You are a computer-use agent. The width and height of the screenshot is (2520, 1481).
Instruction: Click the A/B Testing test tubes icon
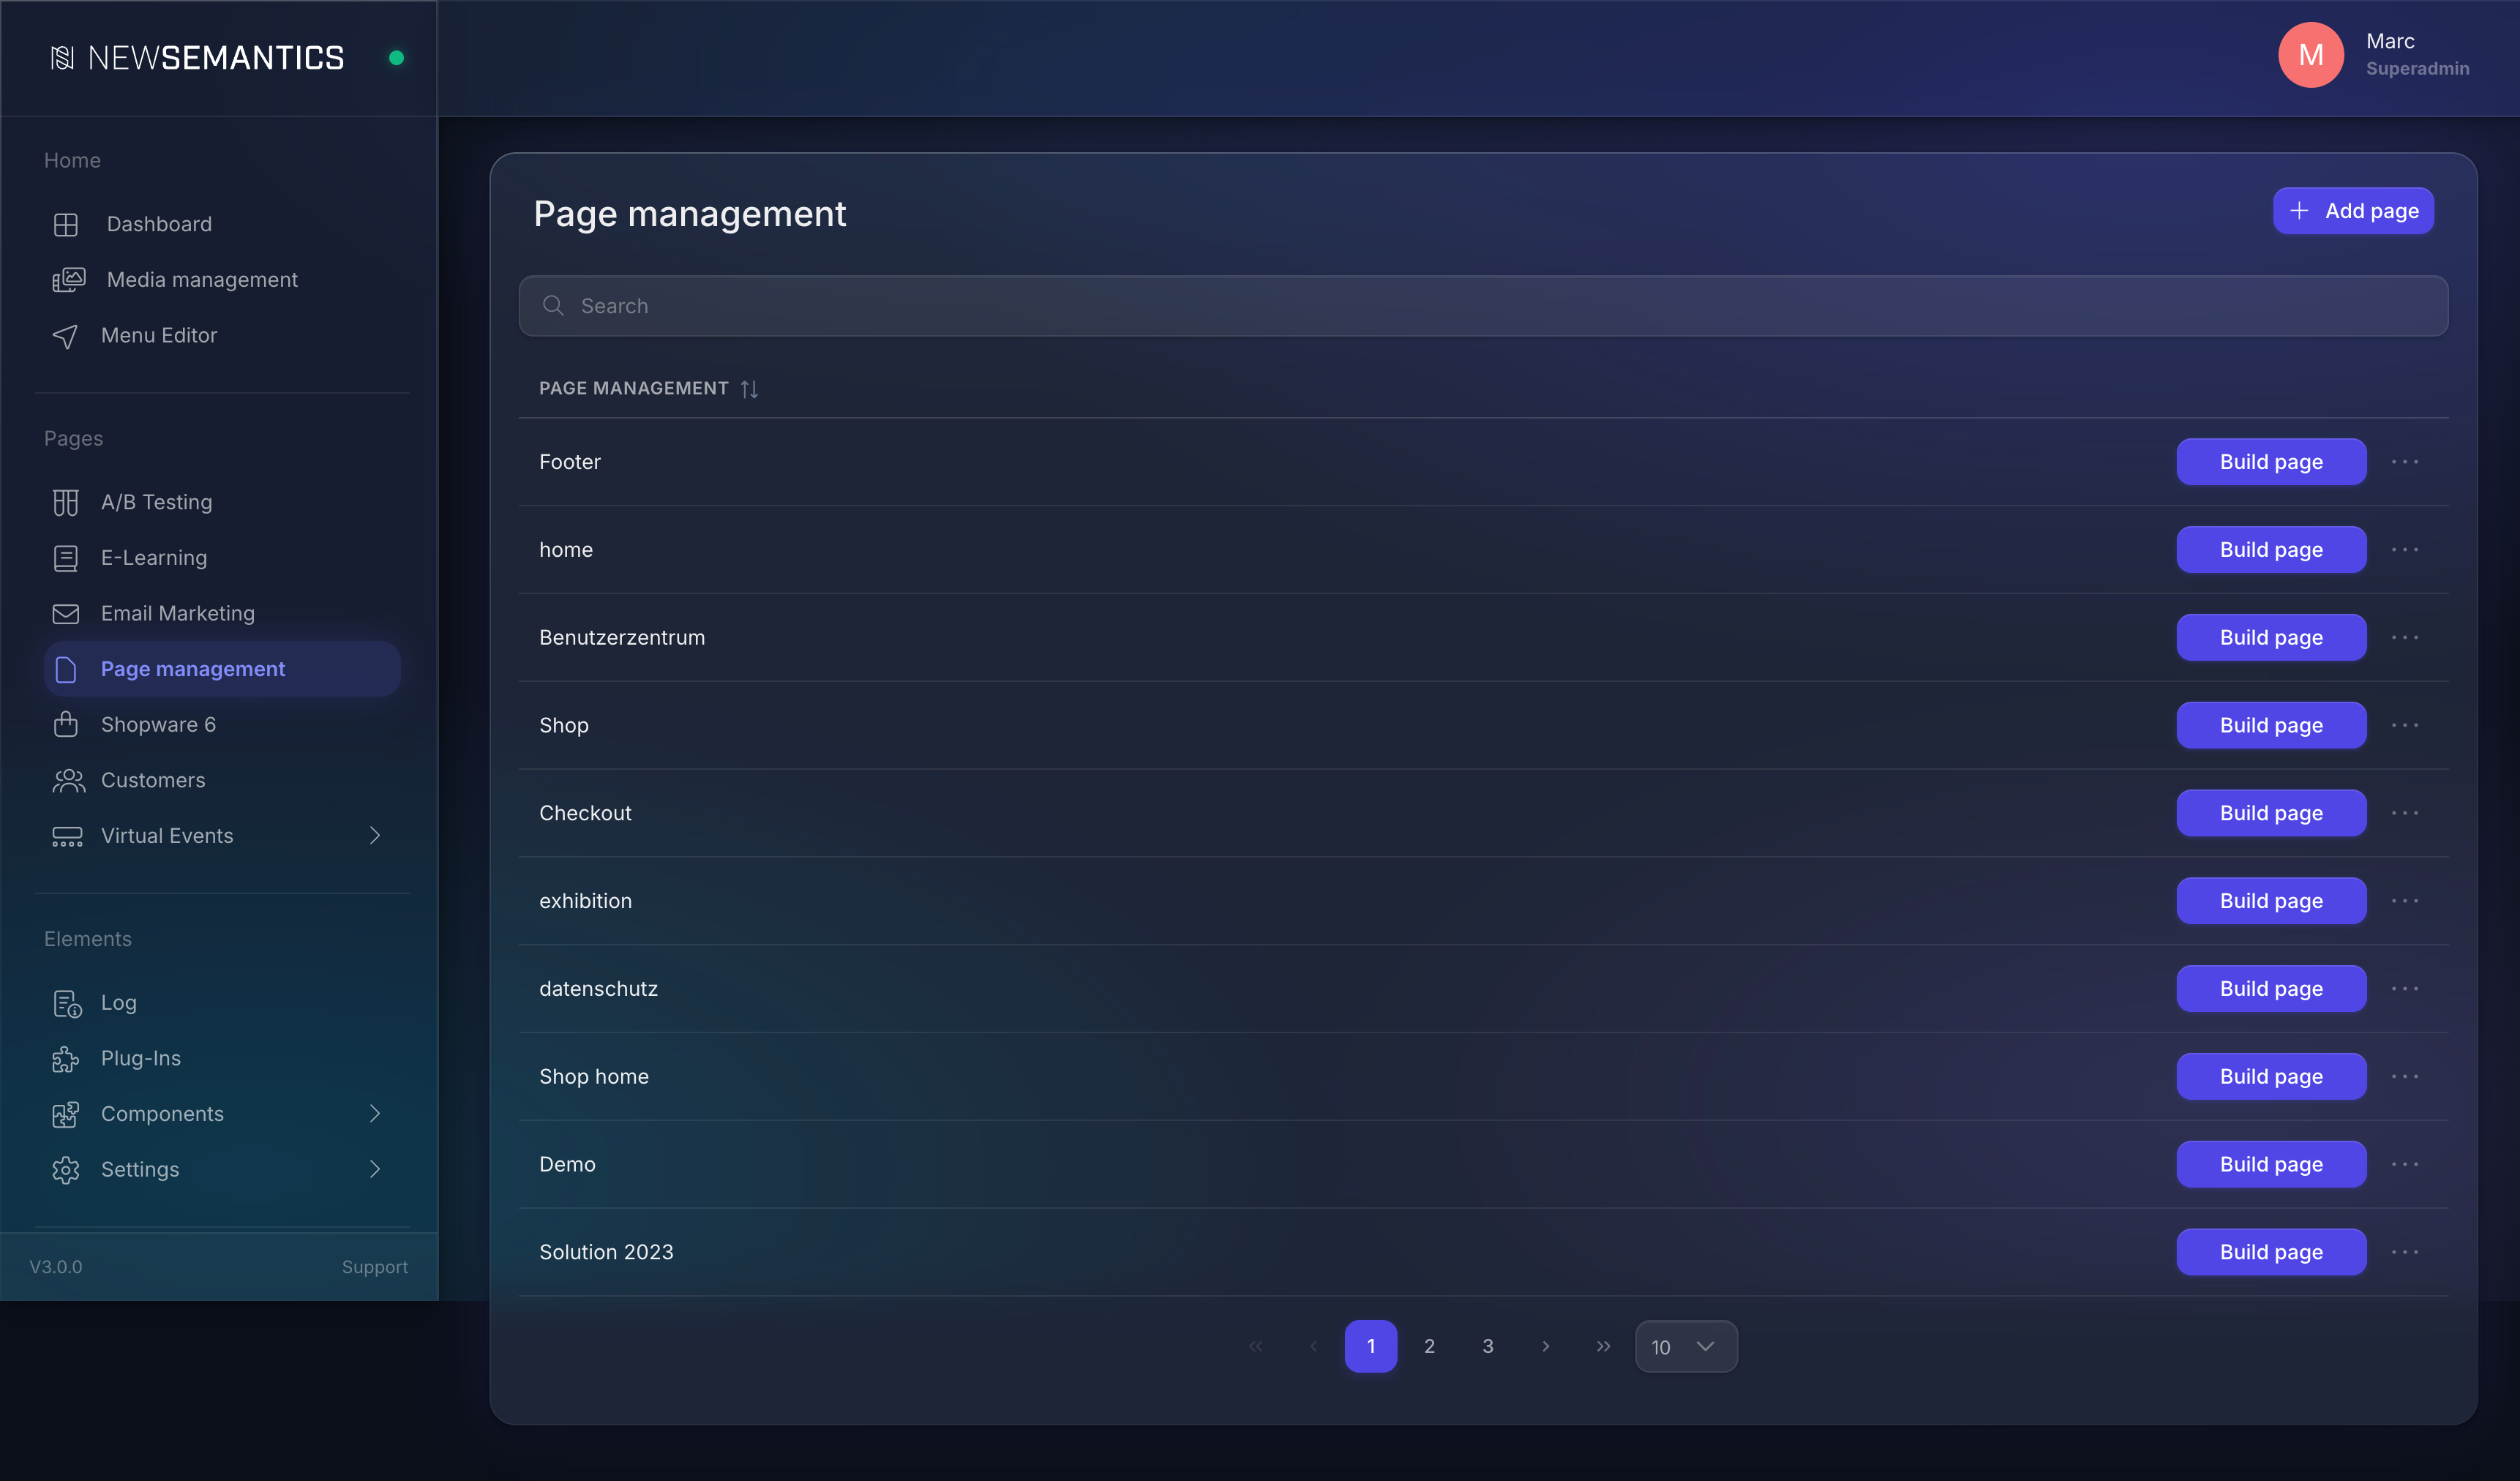(66, 503)
